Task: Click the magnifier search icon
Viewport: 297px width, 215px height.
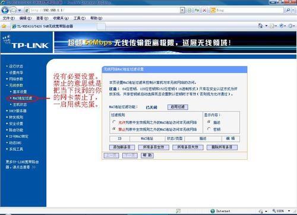Action: point(288,10)
